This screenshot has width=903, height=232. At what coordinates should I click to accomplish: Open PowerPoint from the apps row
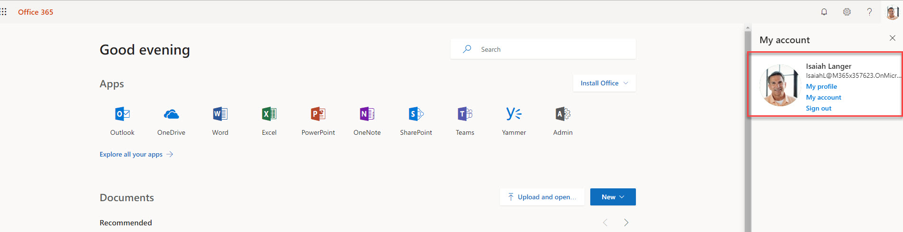[318, 121]
